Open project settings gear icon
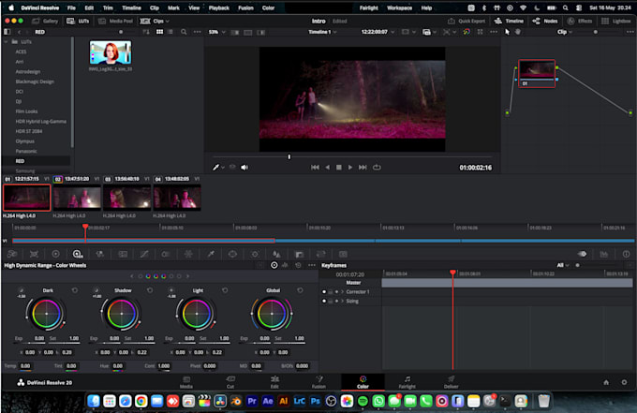This screenshot has width=637, height=413. pos(624,382)
